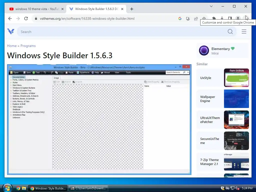Open the hamburger menu on vsthemes
The width and height of the screenshot is (256, 192).
tap(244, 31)
